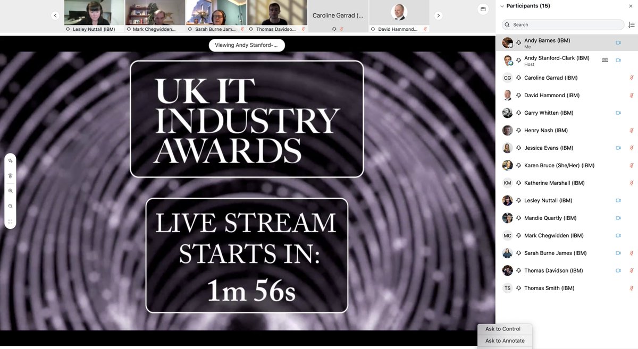Viewport: 638px width, 349px height.
Task: Click Katherine Marshall KM initials avatar
Action: (x=508, y=183)
